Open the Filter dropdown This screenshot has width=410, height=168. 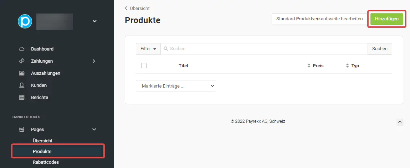click(x=148, y=49)
